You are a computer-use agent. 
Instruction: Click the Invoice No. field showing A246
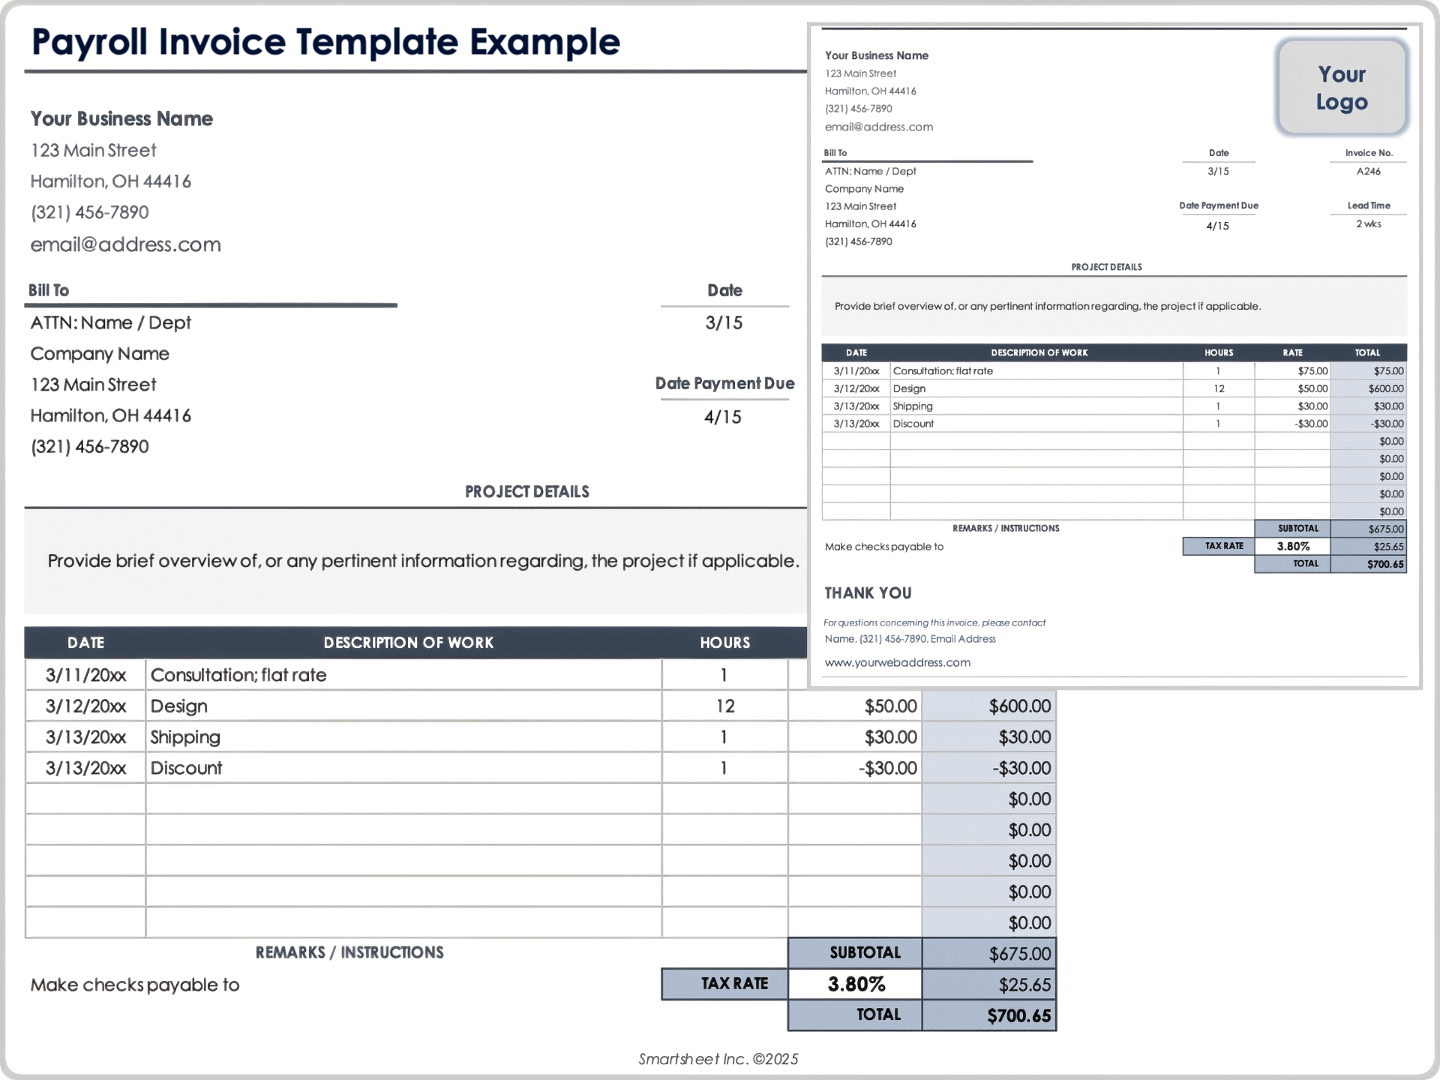[1369, 171]
